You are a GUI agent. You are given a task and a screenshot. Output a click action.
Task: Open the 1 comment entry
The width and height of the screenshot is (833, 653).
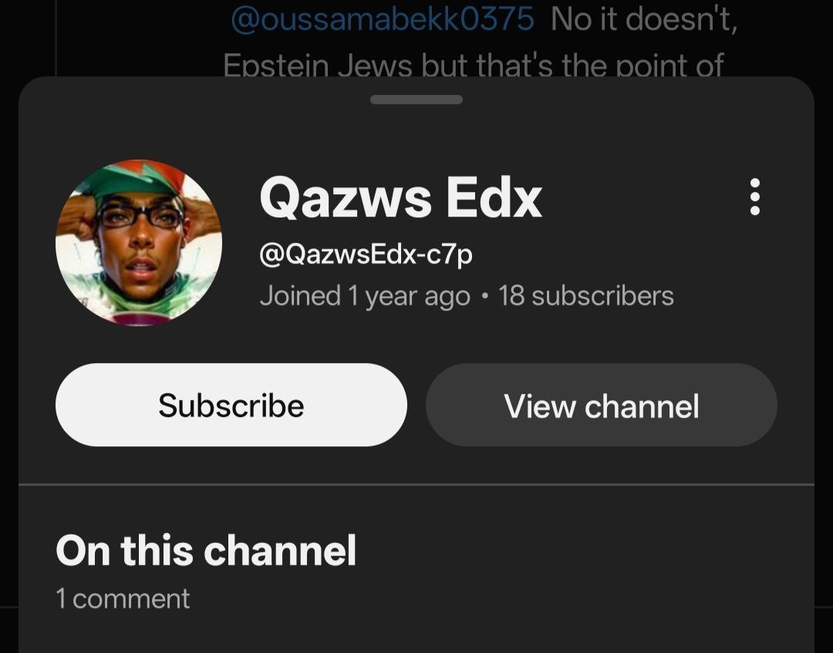(123, 598)
